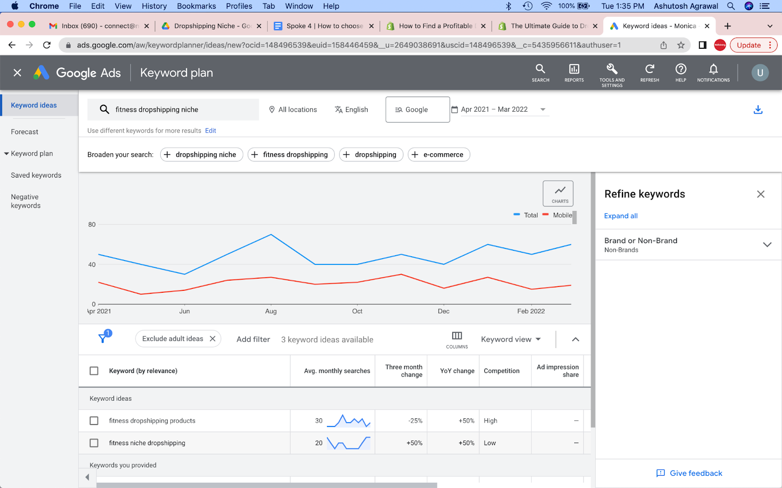Select Forecast in the left sidebar

click(25, 132)
